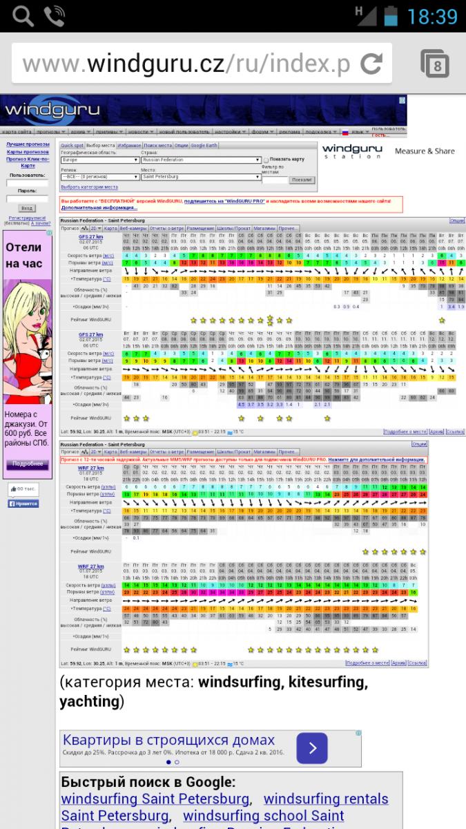Tap the browser URL address field
This screenshot has width=466, height=829.
(x=186, y=64)
